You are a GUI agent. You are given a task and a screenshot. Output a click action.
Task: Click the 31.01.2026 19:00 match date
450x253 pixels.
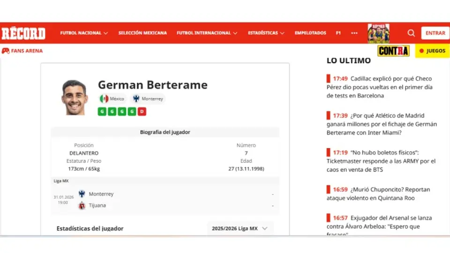(x=63, y=200)
